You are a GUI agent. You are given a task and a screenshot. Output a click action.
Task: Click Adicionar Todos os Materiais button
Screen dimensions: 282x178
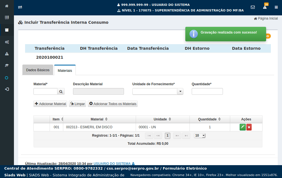pos(113,104)
